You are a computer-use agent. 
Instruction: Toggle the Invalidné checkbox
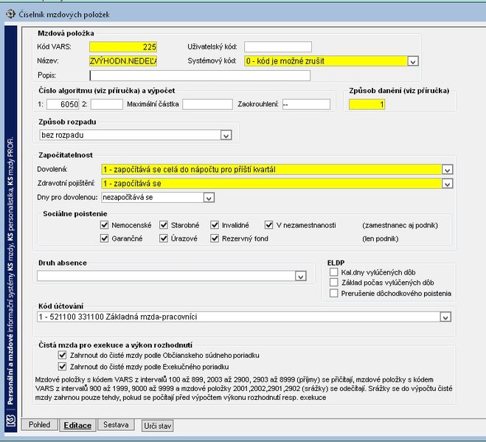pyautogui.click(x=215, y=225)
